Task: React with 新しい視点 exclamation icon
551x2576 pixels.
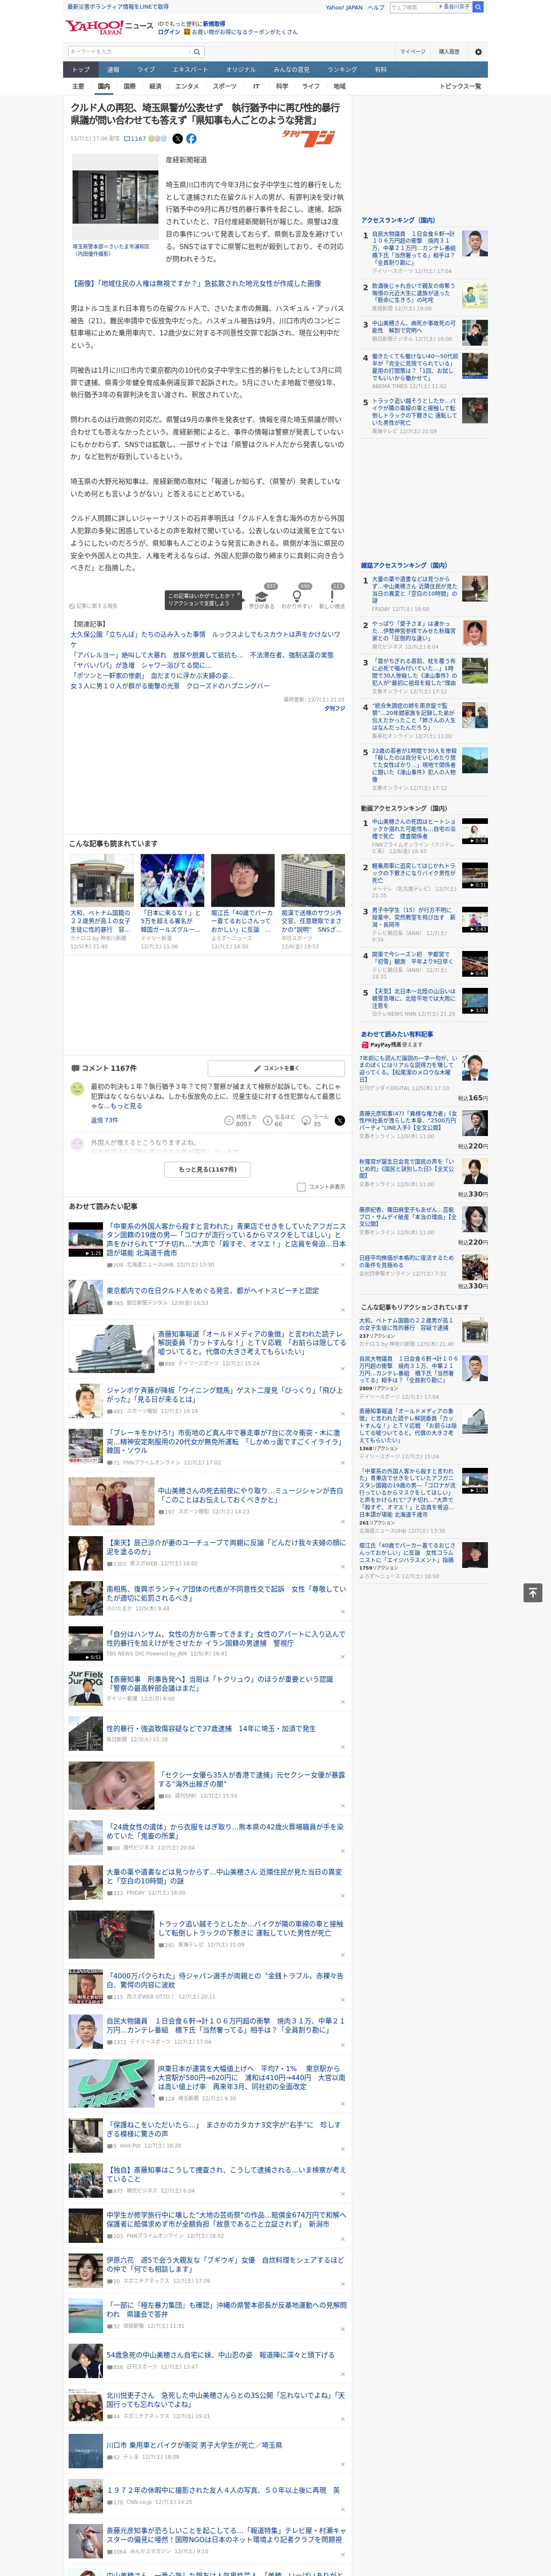Action: coord(332,596)
